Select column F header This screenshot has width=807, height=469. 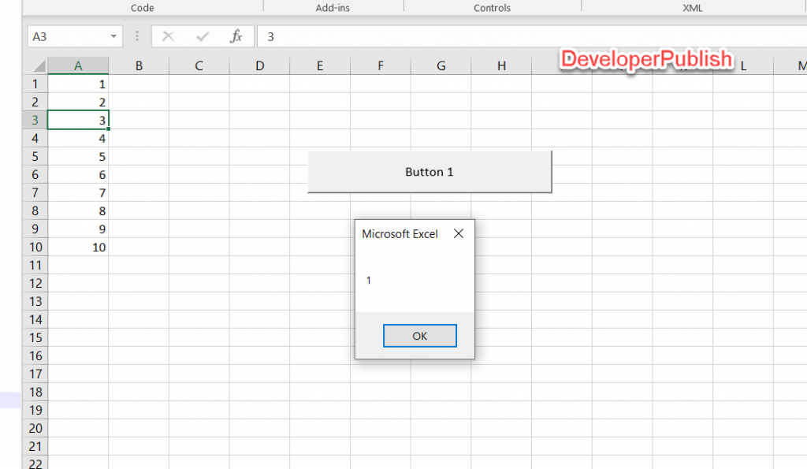point(381,66)
